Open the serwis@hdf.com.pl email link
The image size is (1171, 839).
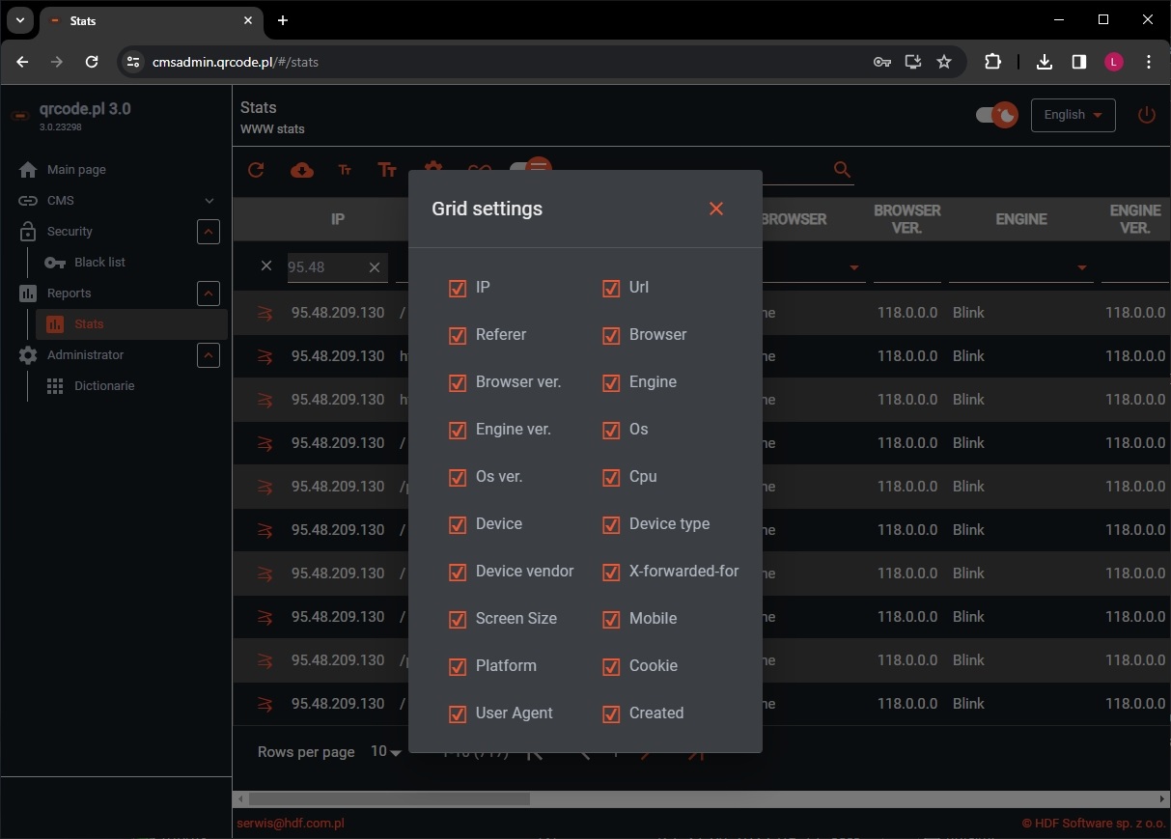[x=291, y=823]
